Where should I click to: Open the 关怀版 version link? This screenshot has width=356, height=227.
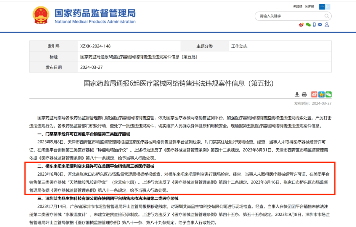tap(310, 7)
